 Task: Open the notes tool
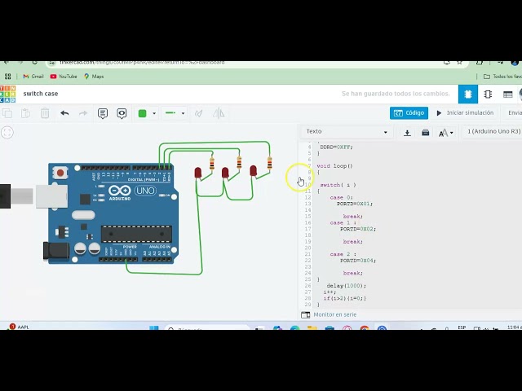[103, 113]
